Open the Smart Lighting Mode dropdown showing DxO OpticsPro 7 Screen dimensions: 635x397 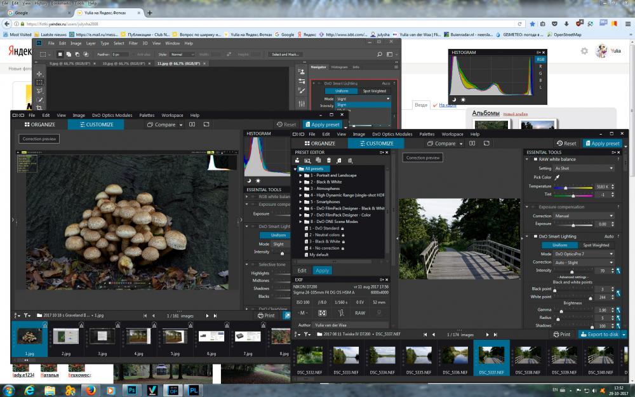click(x=584, y=254)
